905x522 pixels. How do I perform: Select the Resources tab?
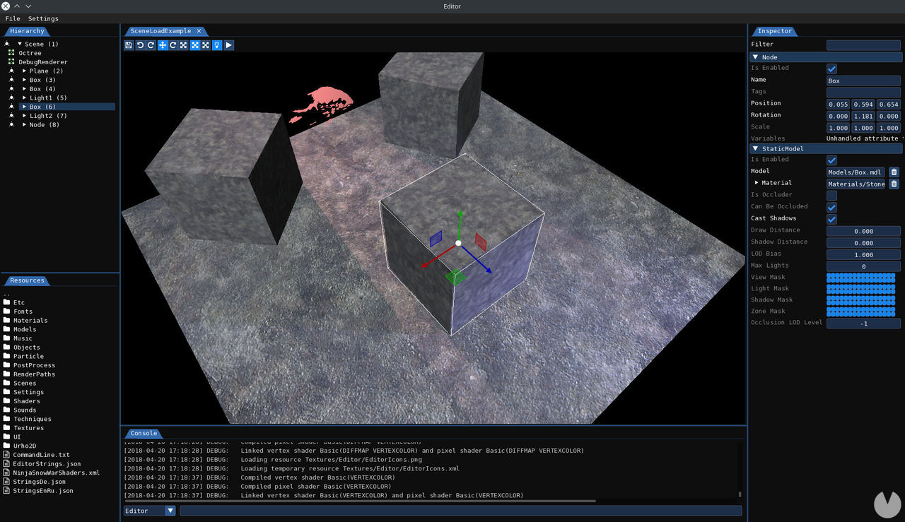pyautogui.click(x=27, y=280)
